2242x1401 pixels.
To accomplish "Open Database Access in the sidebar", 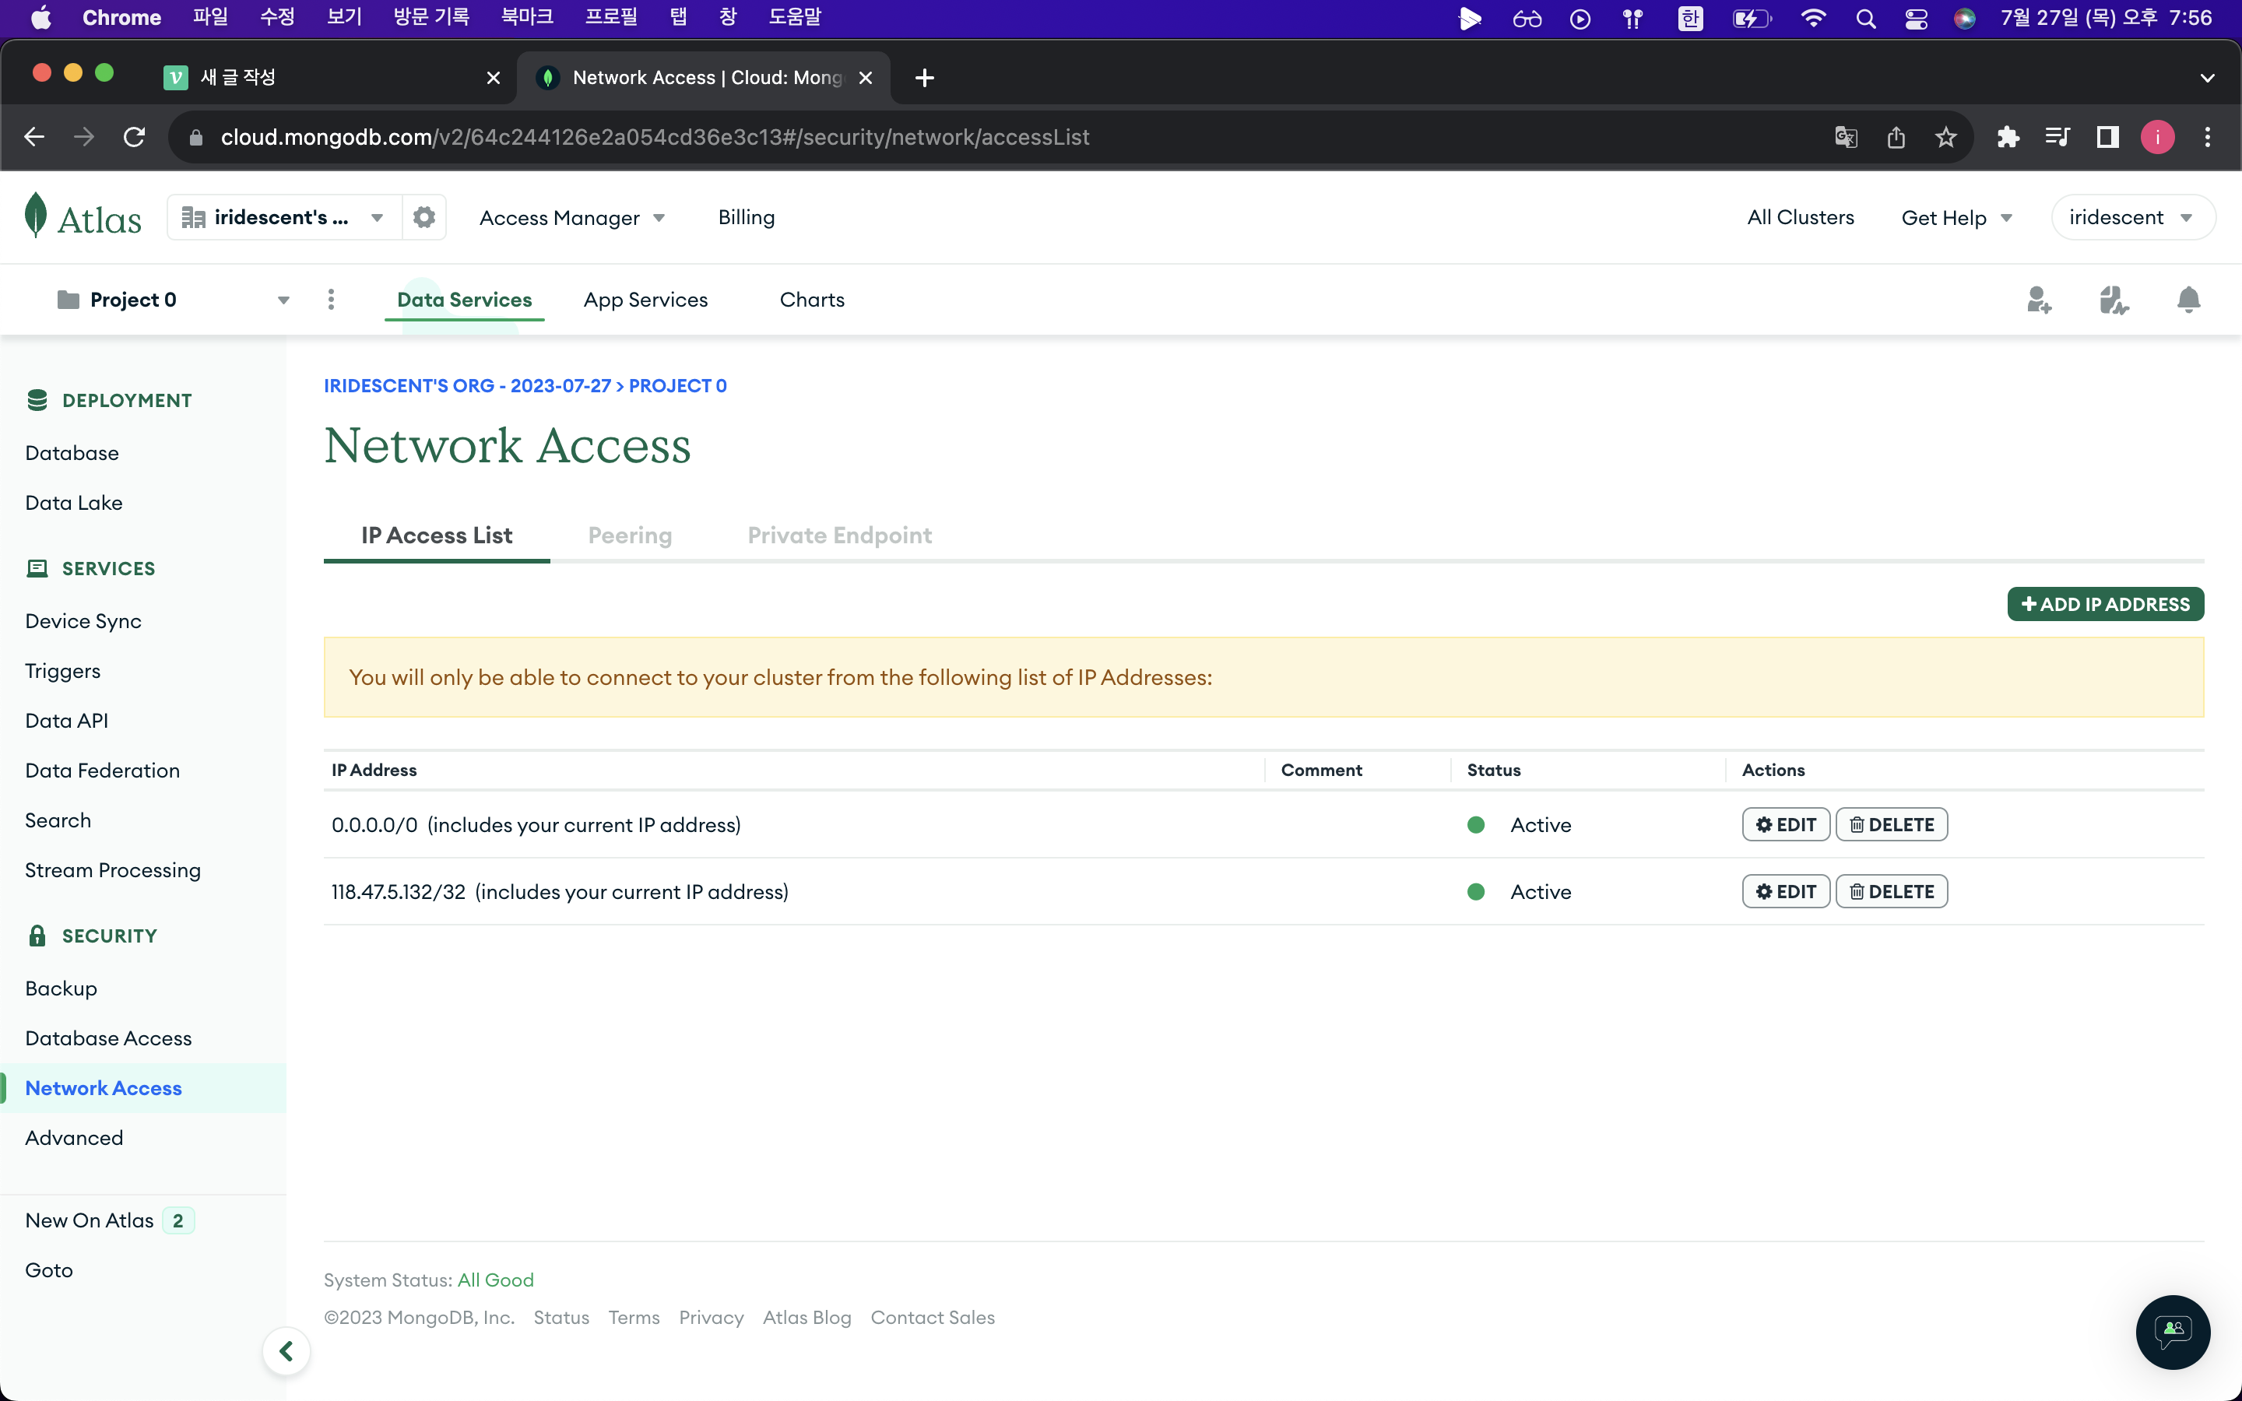I will click(x=108, y=1038).
